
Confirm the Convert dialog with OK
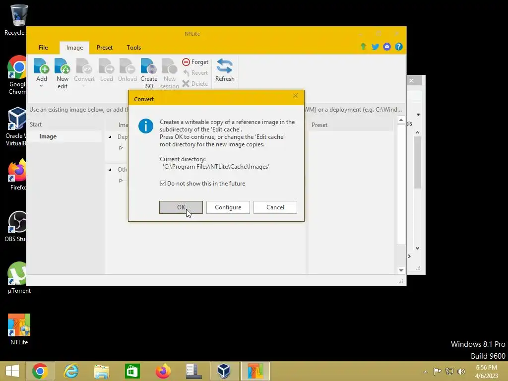(181, 207)
